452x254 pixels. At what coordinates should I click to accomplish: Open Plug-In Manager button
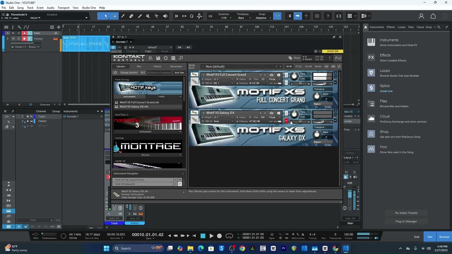(406, 221)
